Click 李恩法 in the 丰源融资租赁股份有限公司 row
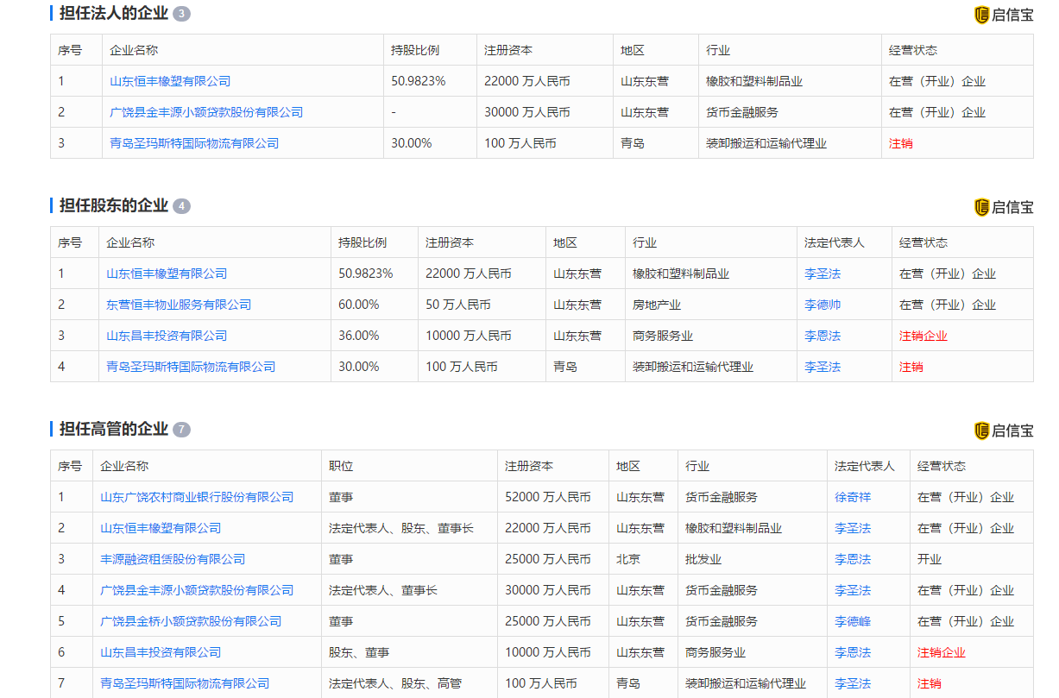Image resolution: width=1059 pixels, height=698 pixels. click(853, 559)
